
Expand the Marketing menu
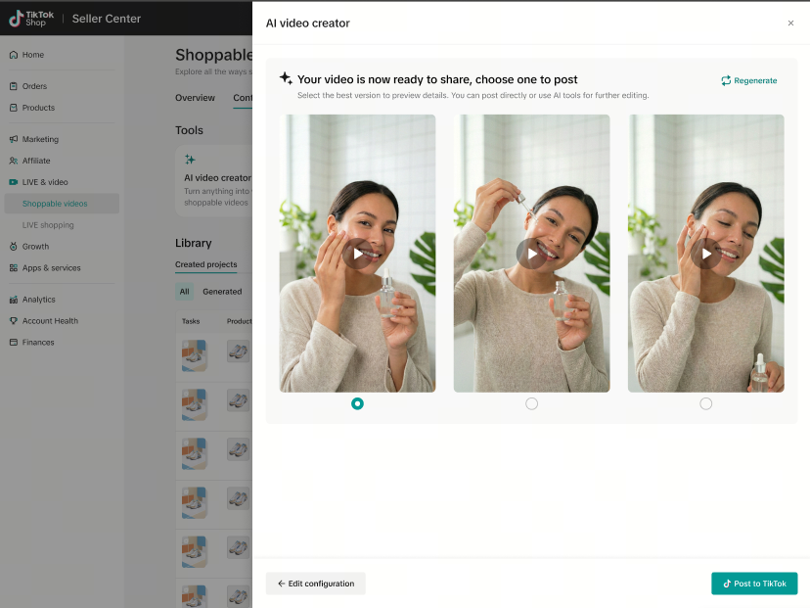tap(40, 139)
